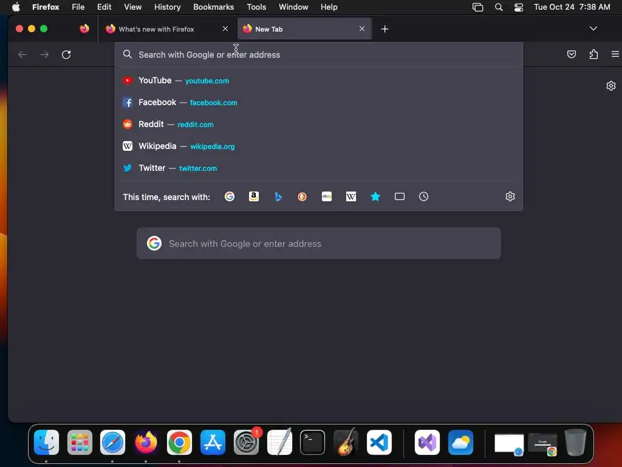Open the History menu
The width and height of the screenshot is (622, 467).
(167, 7)
